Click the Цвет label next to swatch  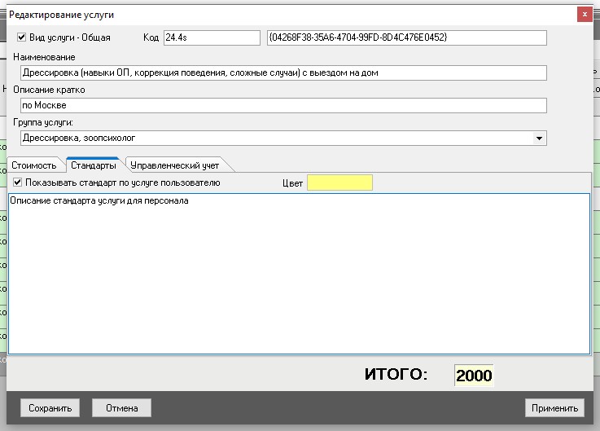292,183
